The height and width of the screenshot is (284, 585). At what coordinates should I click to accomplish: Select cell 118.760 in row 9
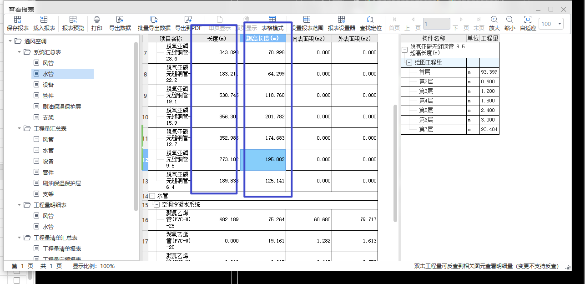263,96
